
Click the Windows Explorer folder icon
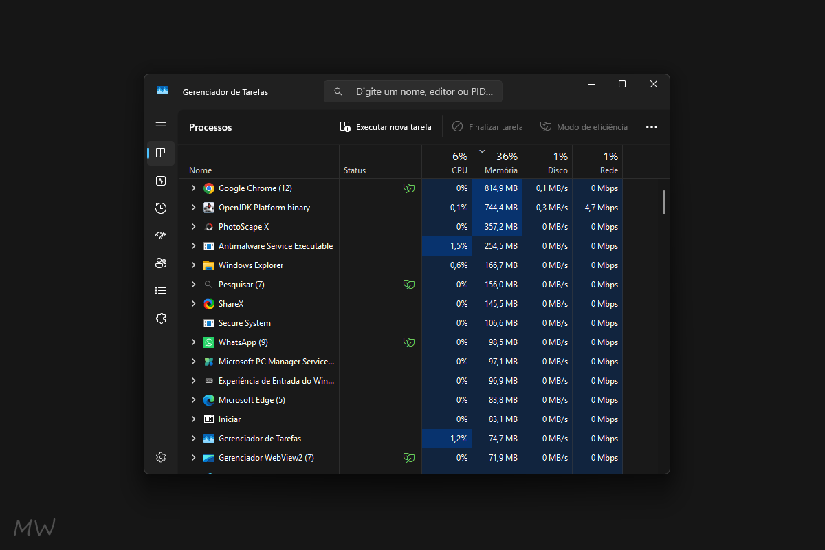[x=209, y=265]
